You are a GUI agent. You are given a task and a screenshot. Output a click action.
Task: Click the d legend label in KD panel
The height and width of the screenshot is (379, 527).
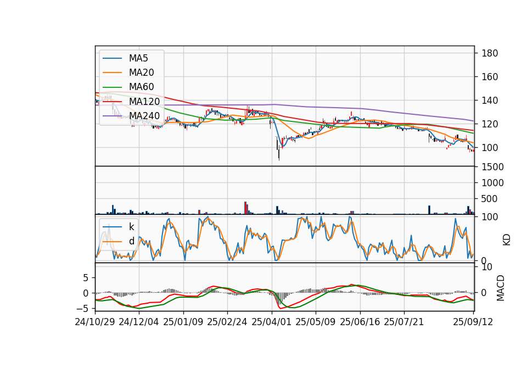point(131,241)
